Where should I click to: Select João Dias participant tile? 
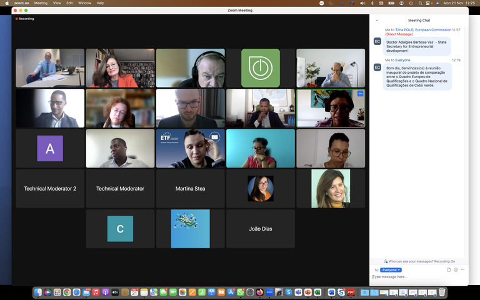[261, 229]
